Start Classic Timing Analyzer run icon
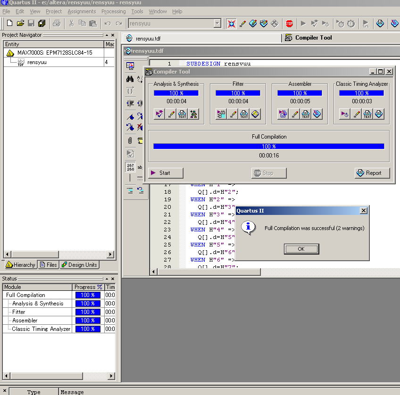This screenshot has width=400, height=395. (345, 114)
